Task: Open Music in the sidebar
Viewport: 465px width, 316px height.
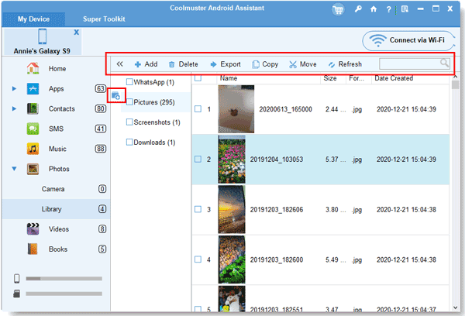Action: (x=57, y=149)
